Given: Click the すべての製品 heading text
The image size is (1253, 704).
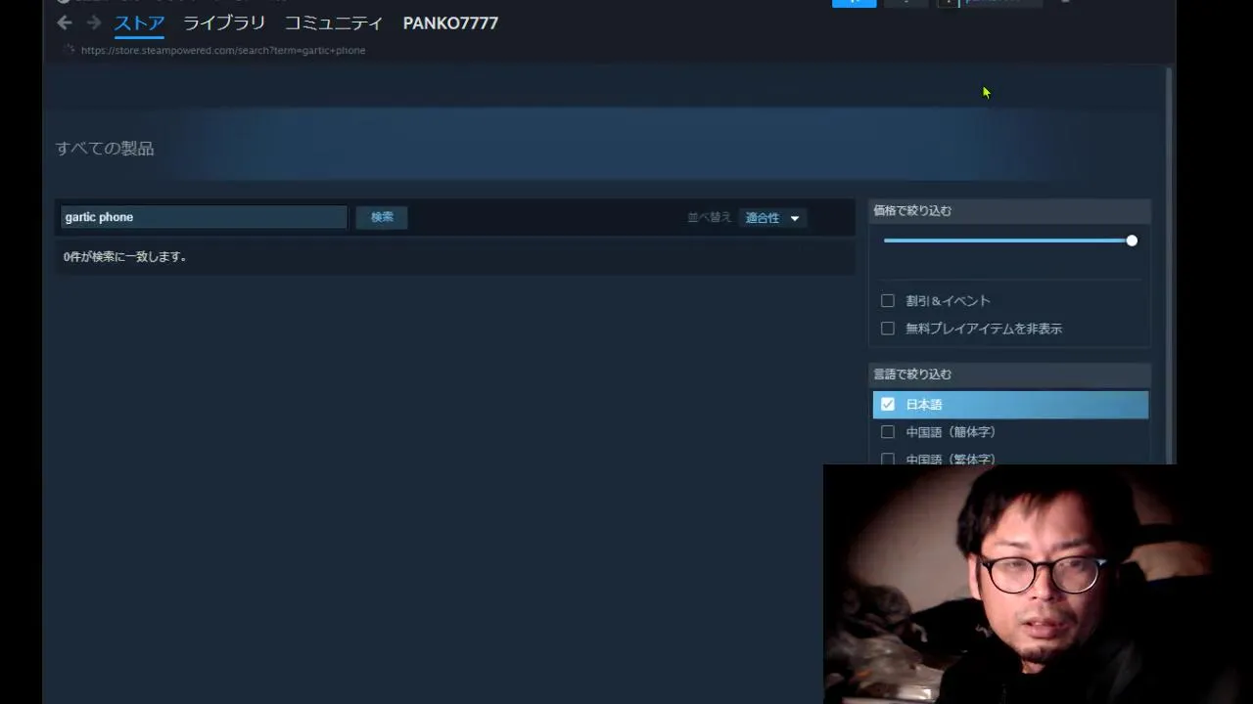Looking at the screenshot, I should [105, 149].
